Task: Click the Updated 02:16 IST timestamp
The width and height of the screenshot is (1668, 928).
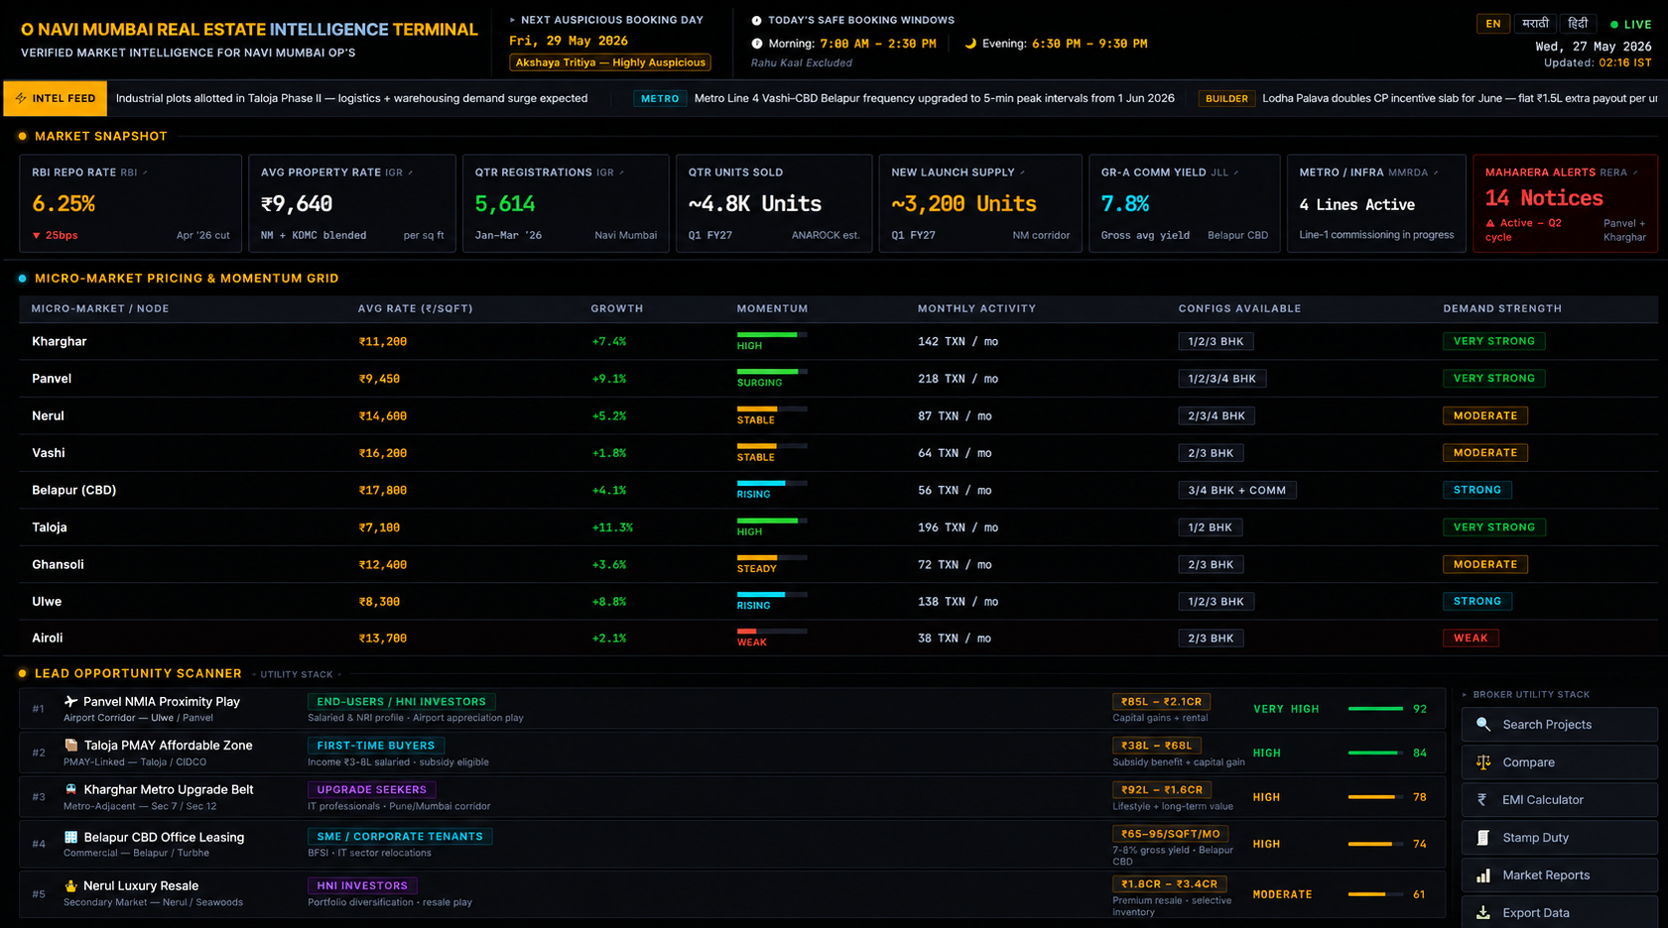Action: pos(1598,62)
